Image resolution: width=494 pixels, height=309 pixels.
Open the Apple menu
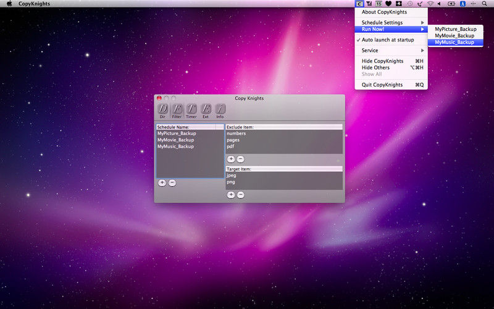[x=9, y=4]
